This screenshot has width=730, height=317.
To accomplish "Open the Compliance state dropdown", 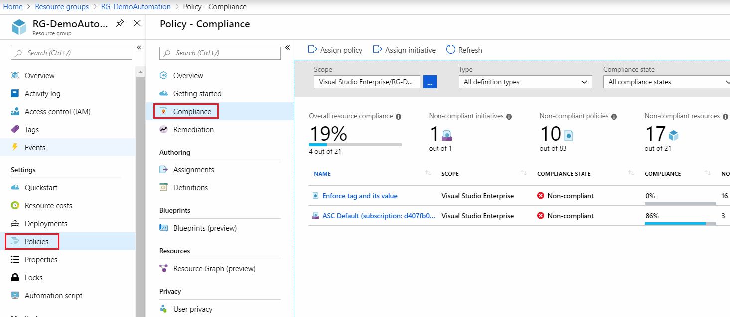I will pos(667,82).
